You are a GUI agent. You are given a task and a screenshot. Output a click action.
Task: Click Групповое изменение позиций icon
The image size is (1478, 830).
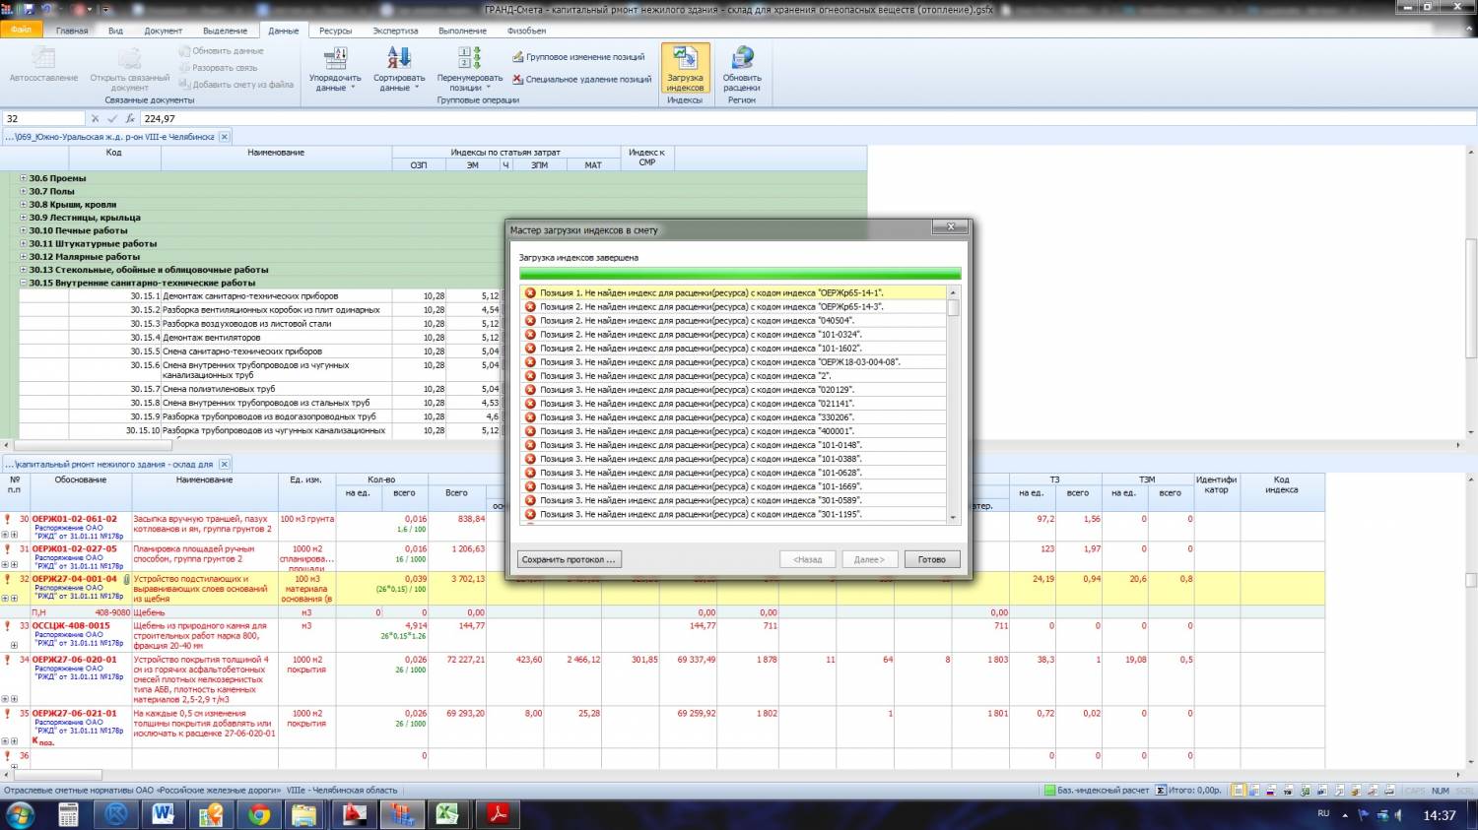518,57
